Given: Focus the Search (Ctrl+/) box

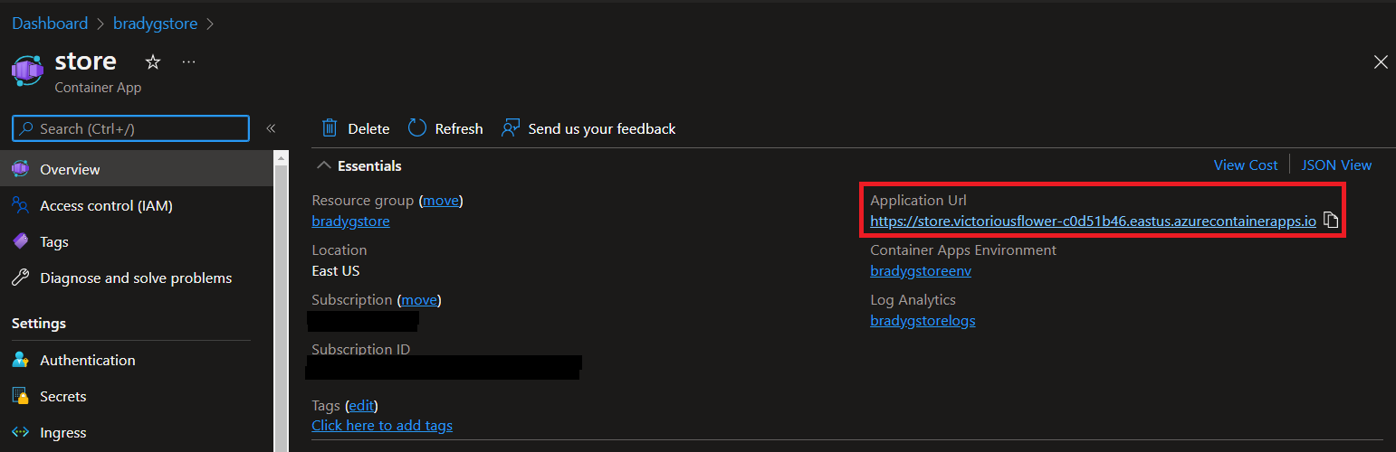Looking at the screenshot, I should click(130, 128).
